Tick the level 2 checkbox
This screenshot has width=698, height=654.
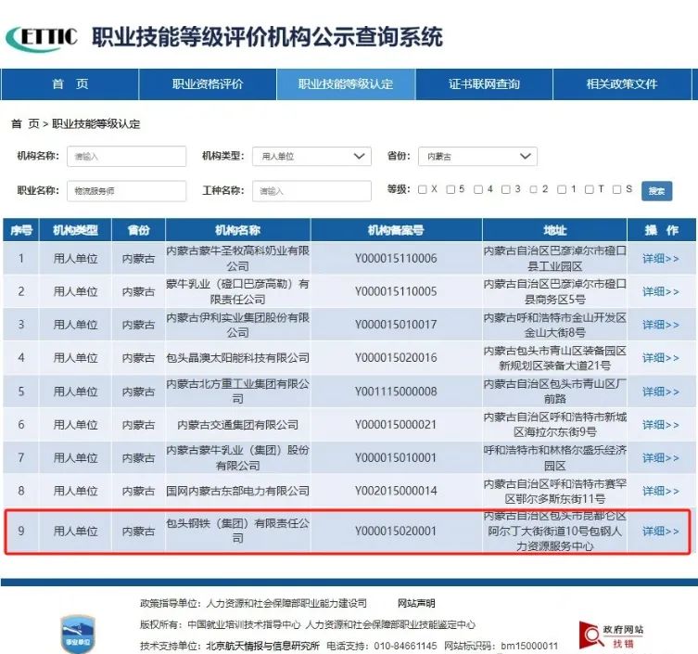[533, 189]
